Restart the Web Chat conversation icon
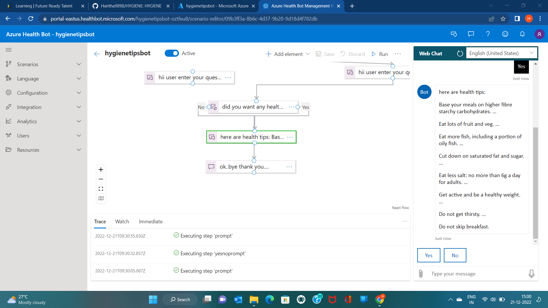Viewport: 548px width, 308px height. click(460, 53)
